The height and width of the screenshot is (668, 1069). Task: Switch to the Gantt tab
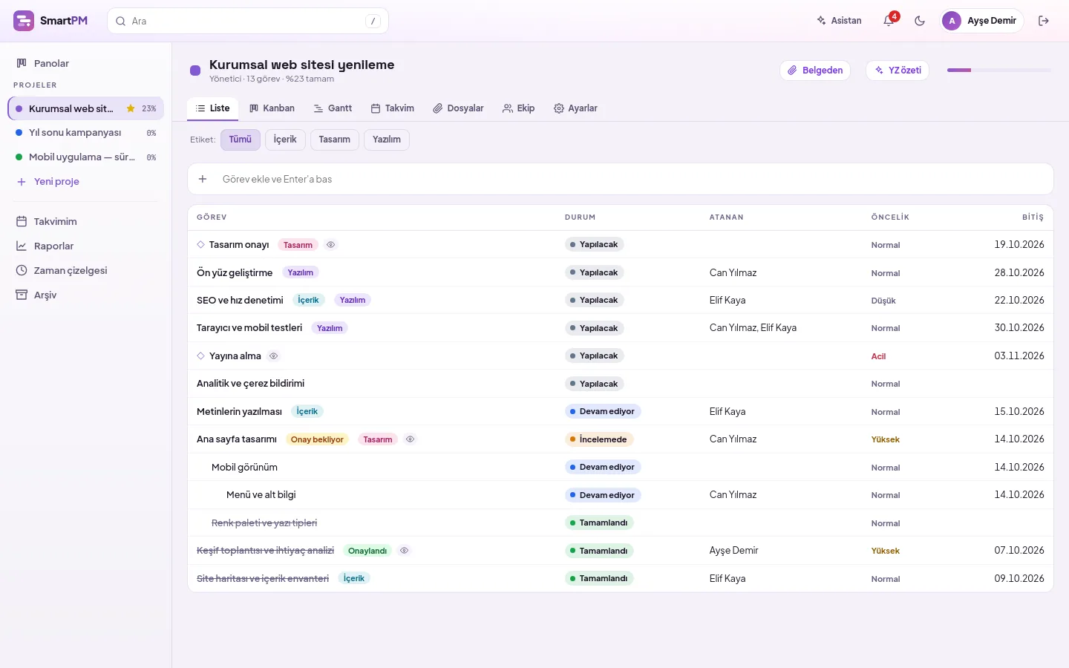click(x=333, y=108)
